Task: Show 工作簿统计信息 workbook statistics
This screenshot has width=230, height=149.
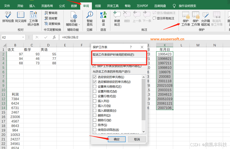Action: pyautogui.click(x=33, y=19)
